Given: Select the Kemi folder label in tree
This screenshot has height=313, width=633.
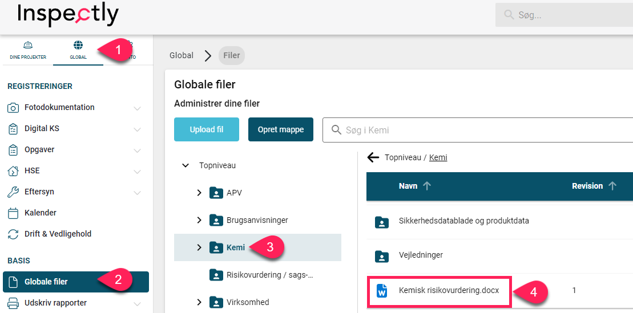Looking at the screenshot, I should pos(236,247).
